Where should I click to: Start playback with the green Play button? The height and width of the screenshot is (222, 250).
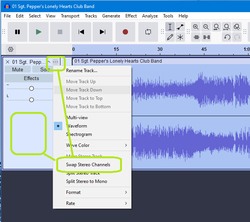(39, 32)
